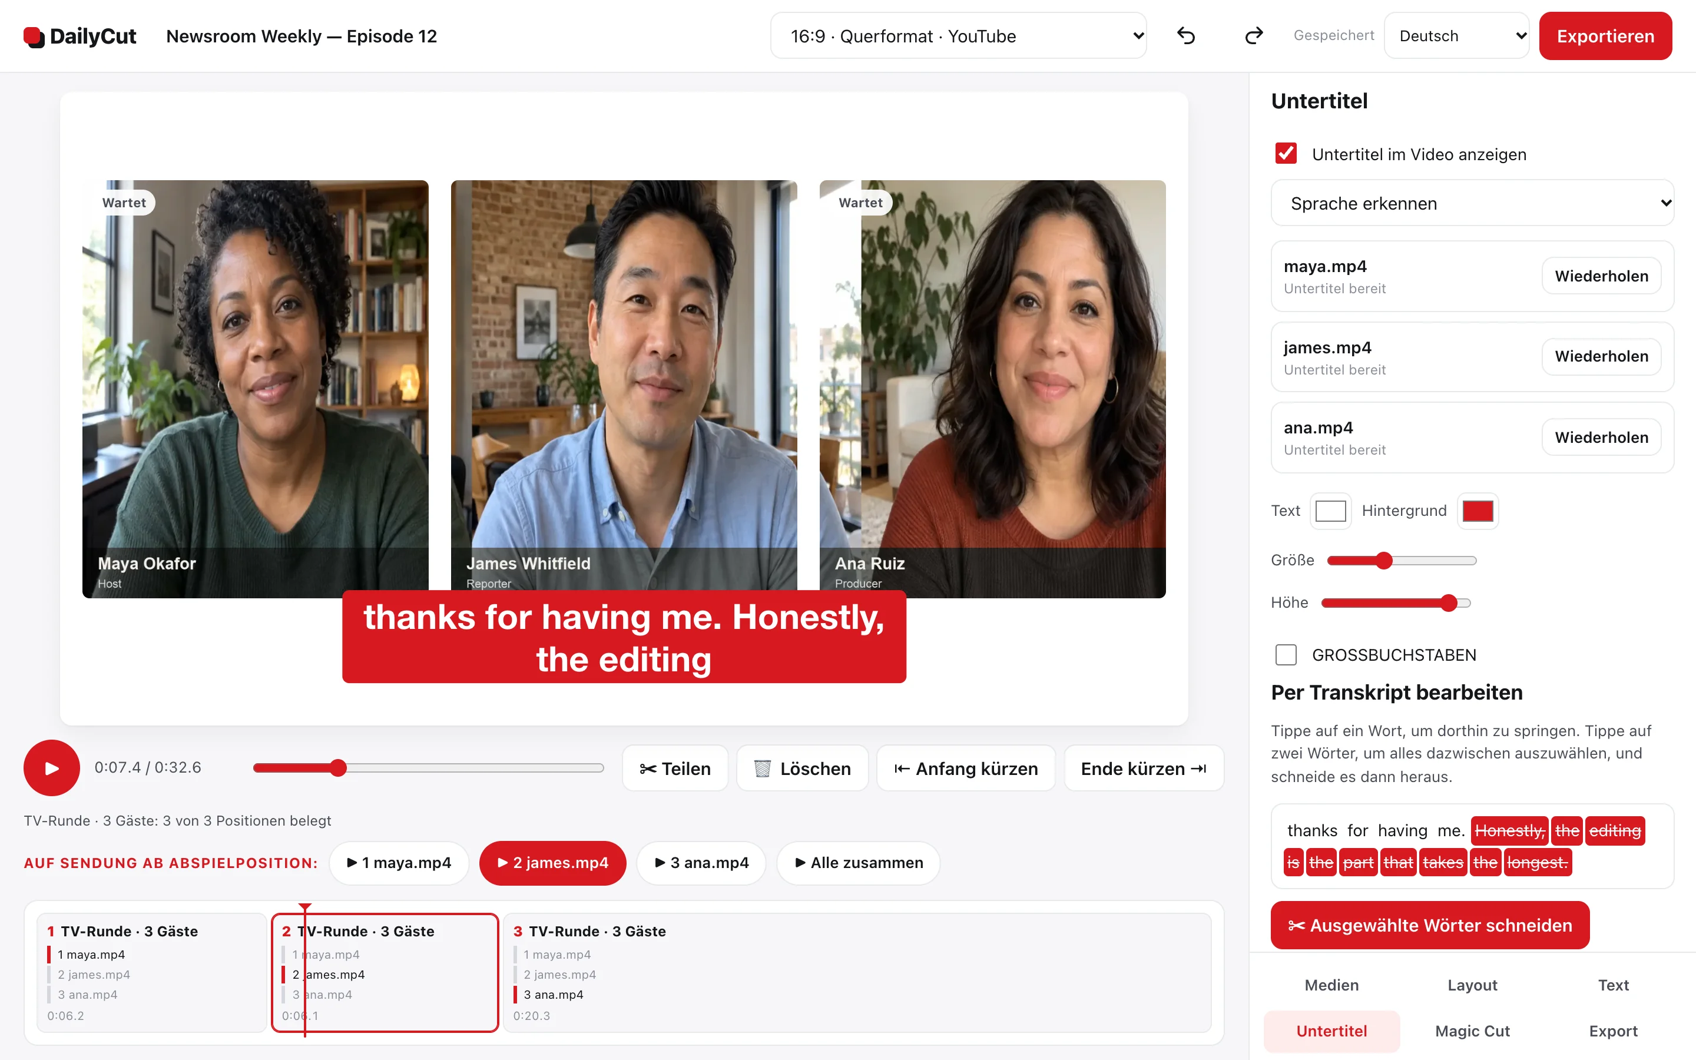Select timeline segment 3 TV-Runde
Viewport: 1696px width, 1060px height.
click(x=857, y=972)
